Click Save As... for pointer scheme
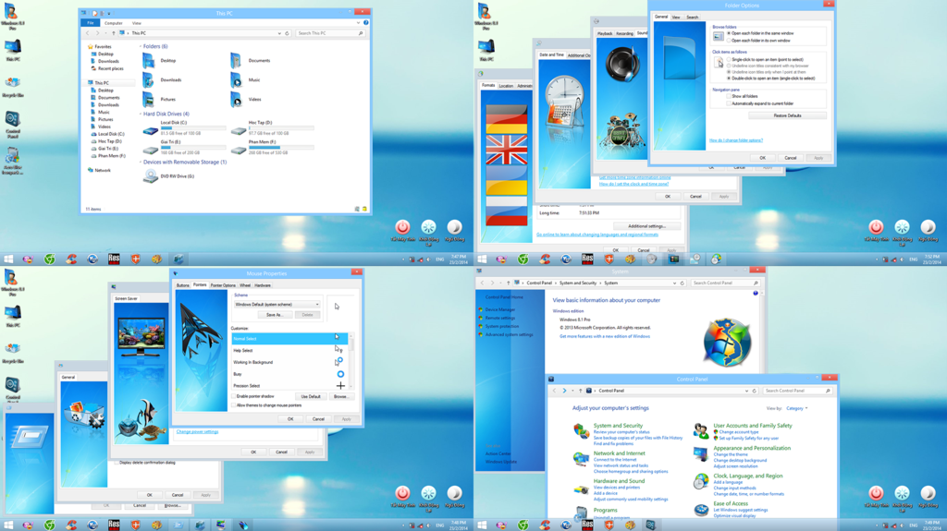947x531 pixels. point(274,315)
